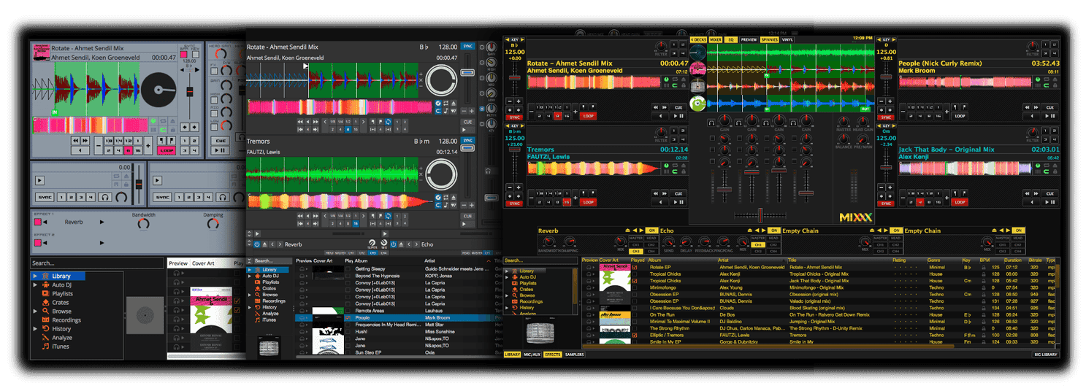The height and width of the screenshot is (391, 1086).
Task: Click the Search field above the left library tree
Action: point(96,263)
